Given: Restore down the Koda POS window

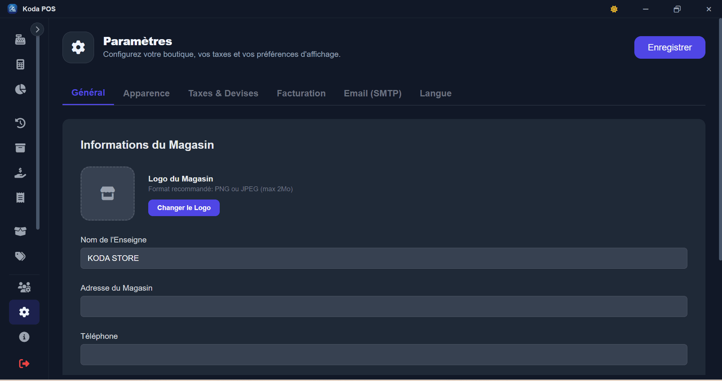Looking at the screenshot, I should tap(677, 9).
